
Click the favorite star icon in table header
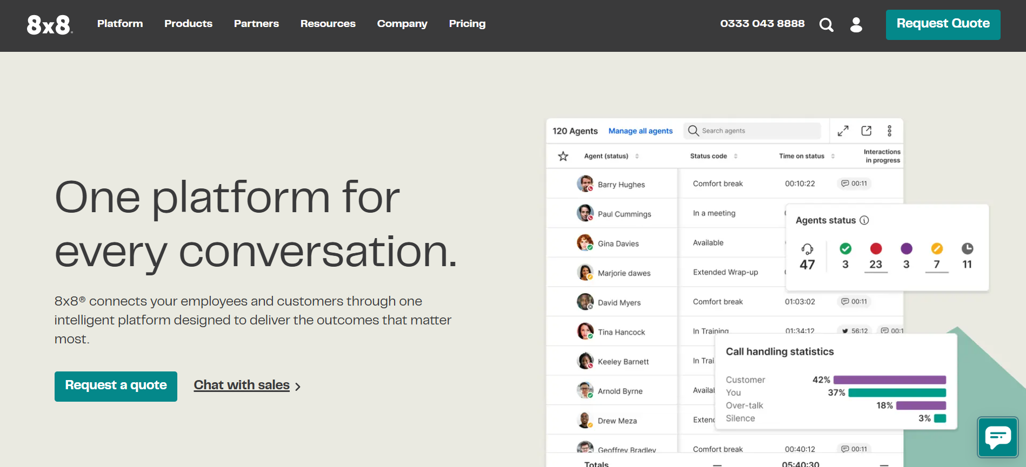coord(563,156)
